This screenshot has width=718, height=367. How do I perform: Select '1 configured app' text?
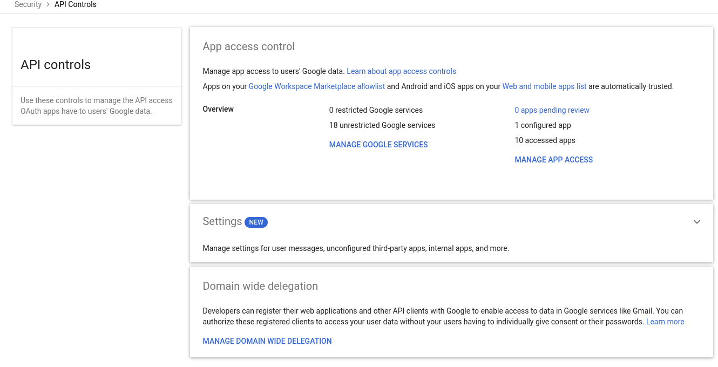tap(543, 125)
